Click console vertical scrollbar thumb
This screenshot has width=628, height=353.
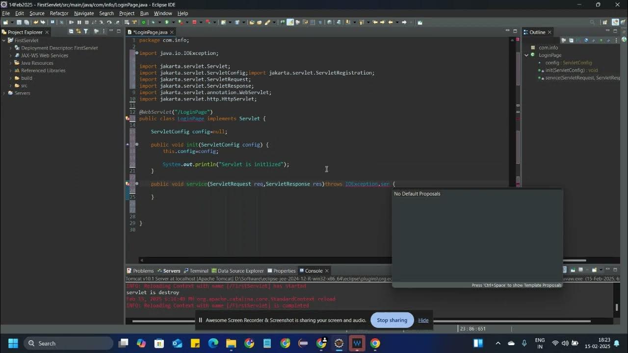coord(617,307)
